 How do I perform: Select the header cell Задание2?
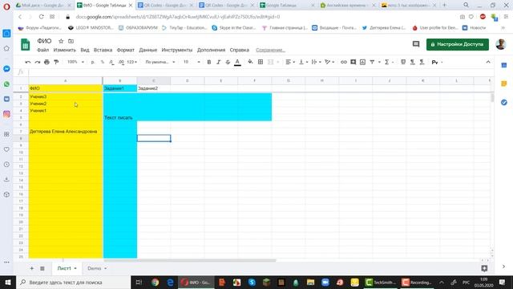153,88
